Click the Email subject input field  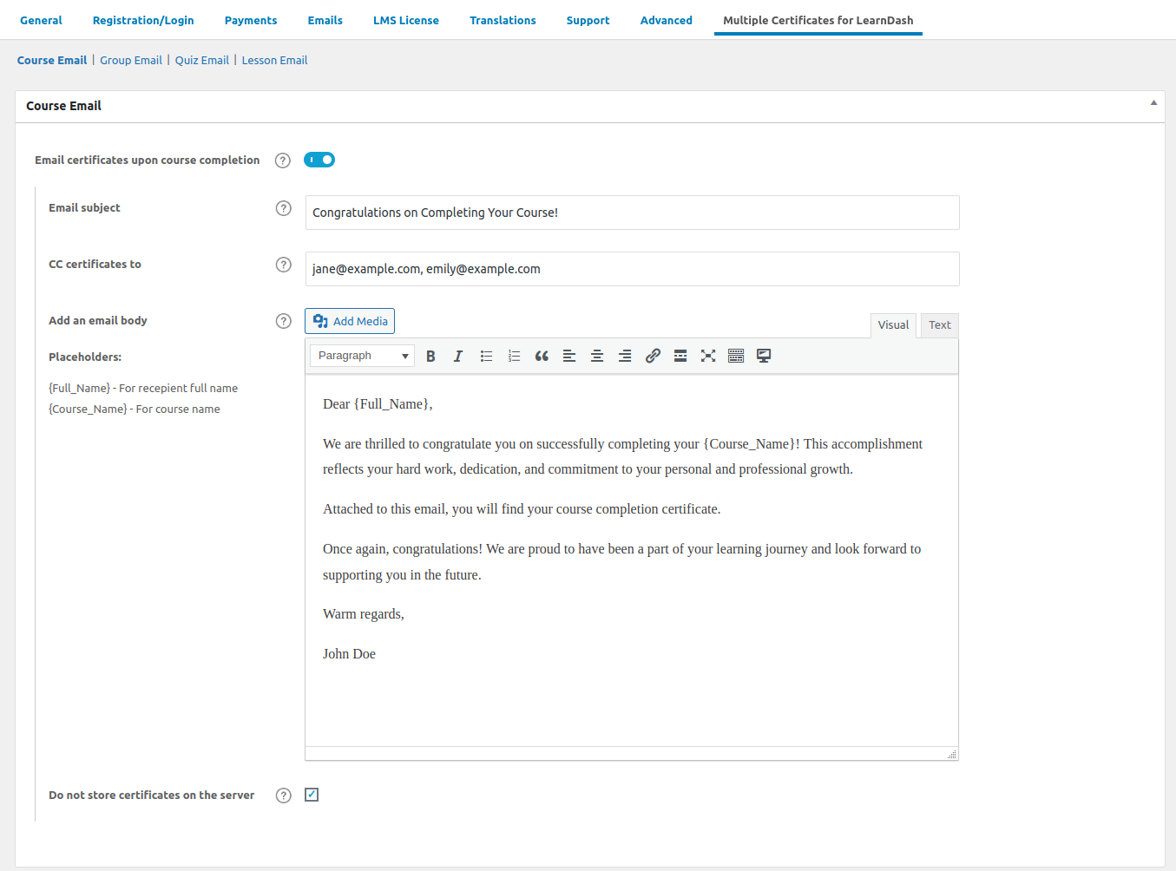point(632,213)
